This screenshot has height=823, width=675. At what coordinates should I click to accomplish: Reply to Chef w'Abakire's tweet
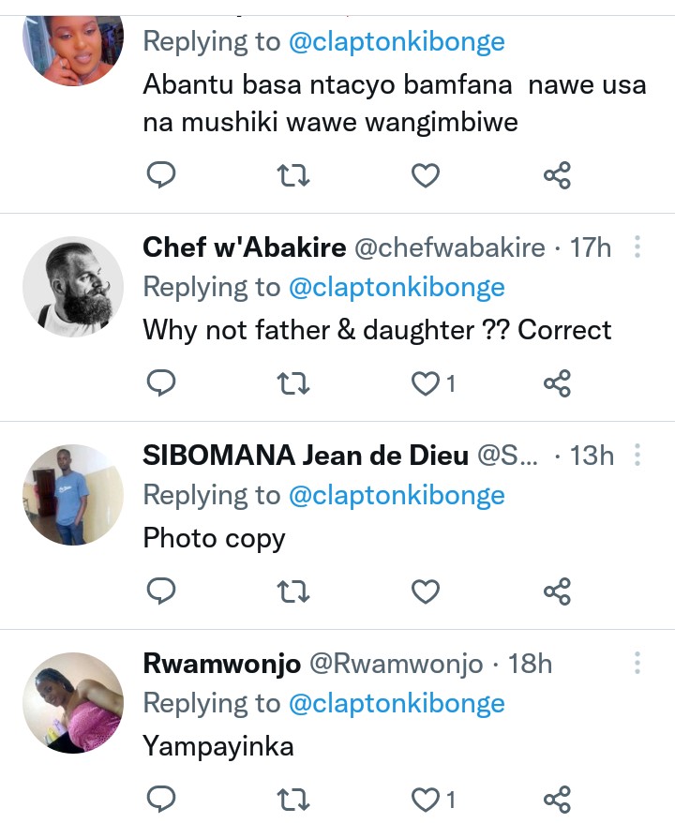pyautogui.click(x=162, y=382)
